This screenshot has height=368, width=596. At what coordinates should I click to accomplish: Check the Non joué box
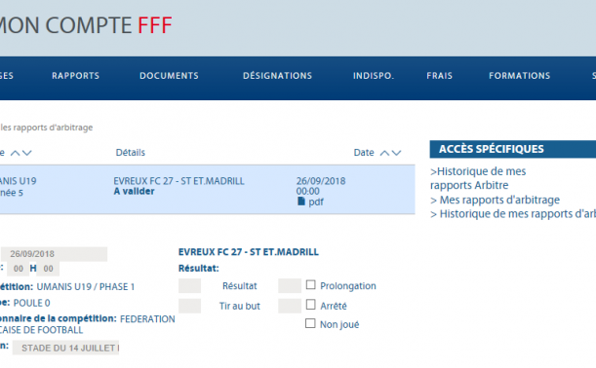pos(310,323)
